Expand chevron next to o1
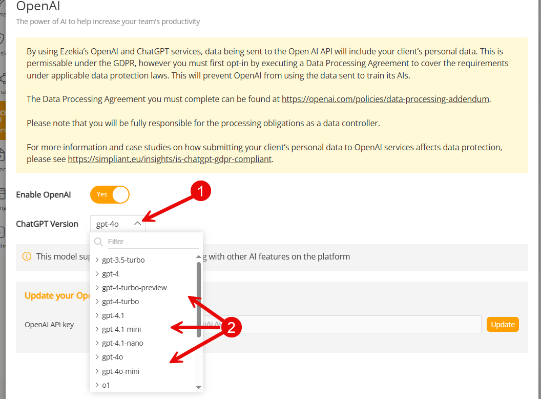 pyautogui.click(x=97, y=385)
